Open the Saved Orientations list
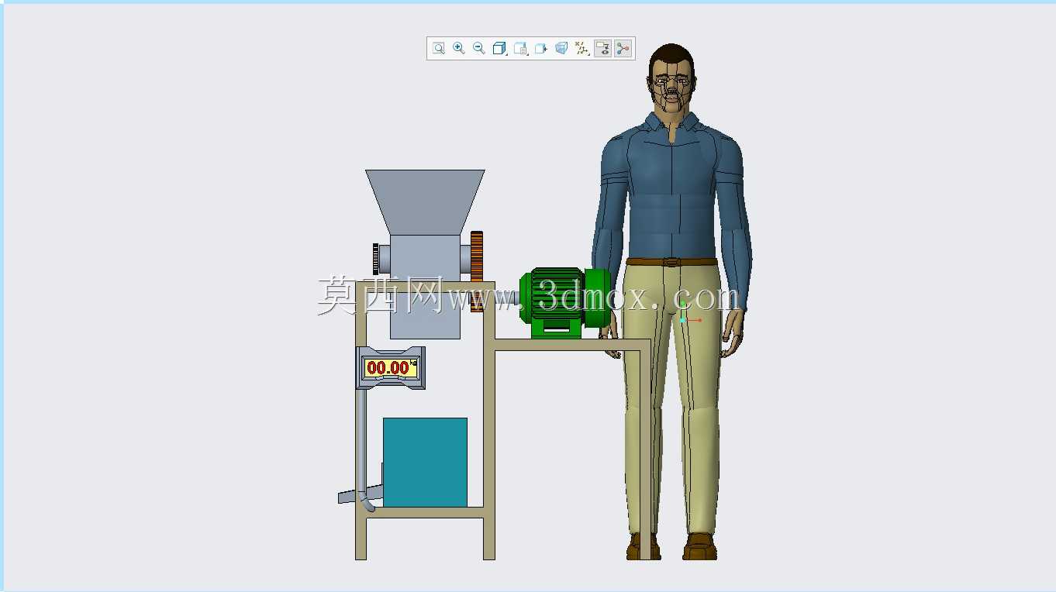 [521, 49]
